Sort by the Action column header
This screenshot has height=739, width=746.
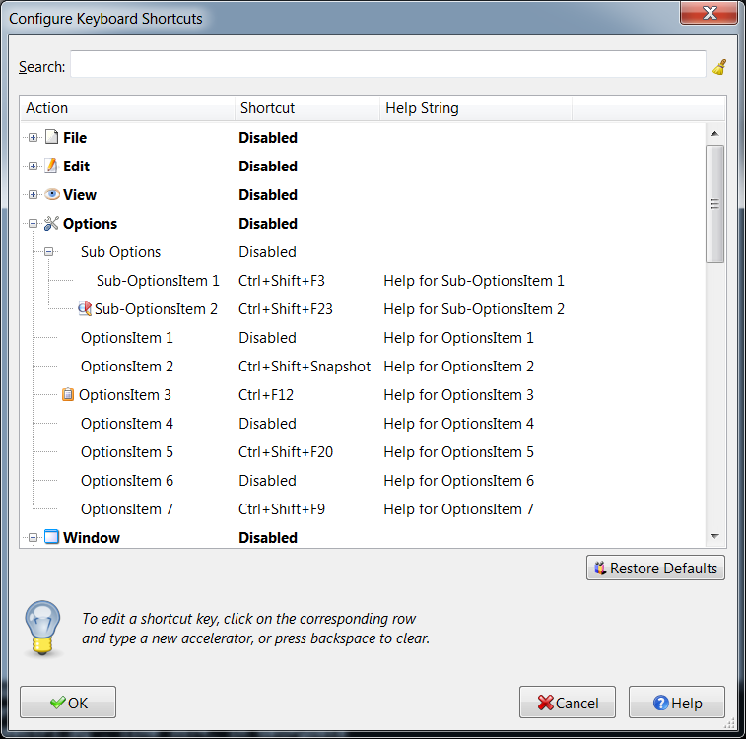[126, 108]
